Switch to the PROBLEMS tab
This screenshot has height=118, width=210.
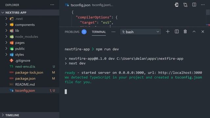click(72, 32)
